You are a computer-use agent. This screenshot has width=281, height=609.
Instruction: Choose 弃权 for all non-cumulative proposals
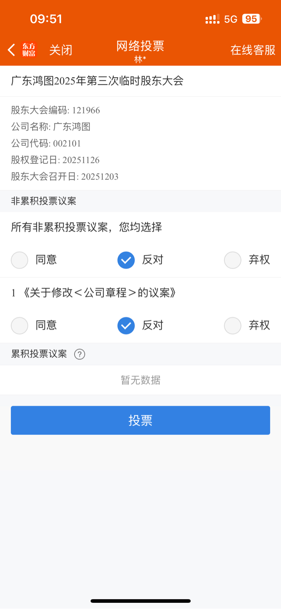(233, 260)
